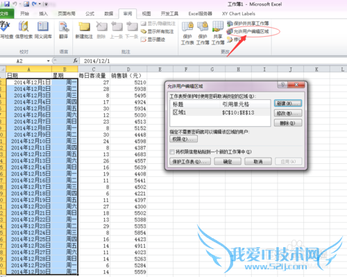Click the Save icon in quick access toolbar

click(x=7, y=3)
